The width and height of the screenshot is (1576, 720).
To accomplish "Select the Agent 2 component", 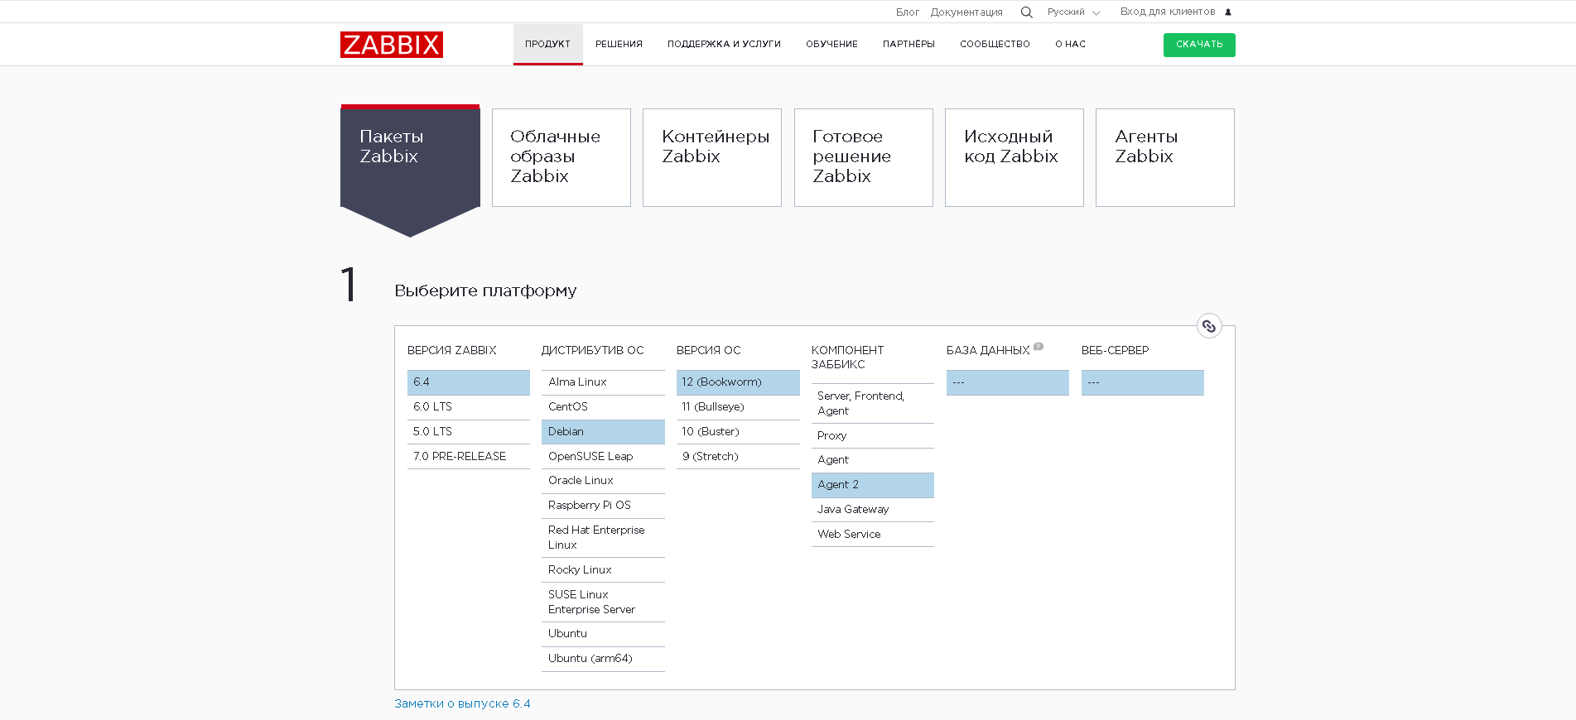I will pos(873,485).
